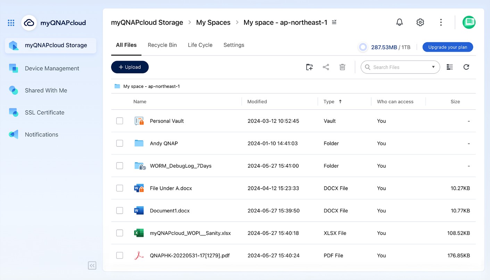
Task: Open the three-dot overflow menu
Action: (441, 22)
